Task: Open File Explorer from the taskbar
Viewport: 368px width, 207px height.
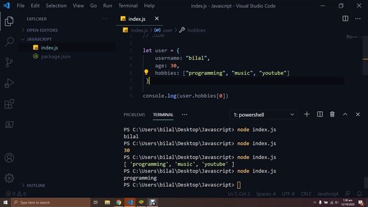Action: [108, 202]
